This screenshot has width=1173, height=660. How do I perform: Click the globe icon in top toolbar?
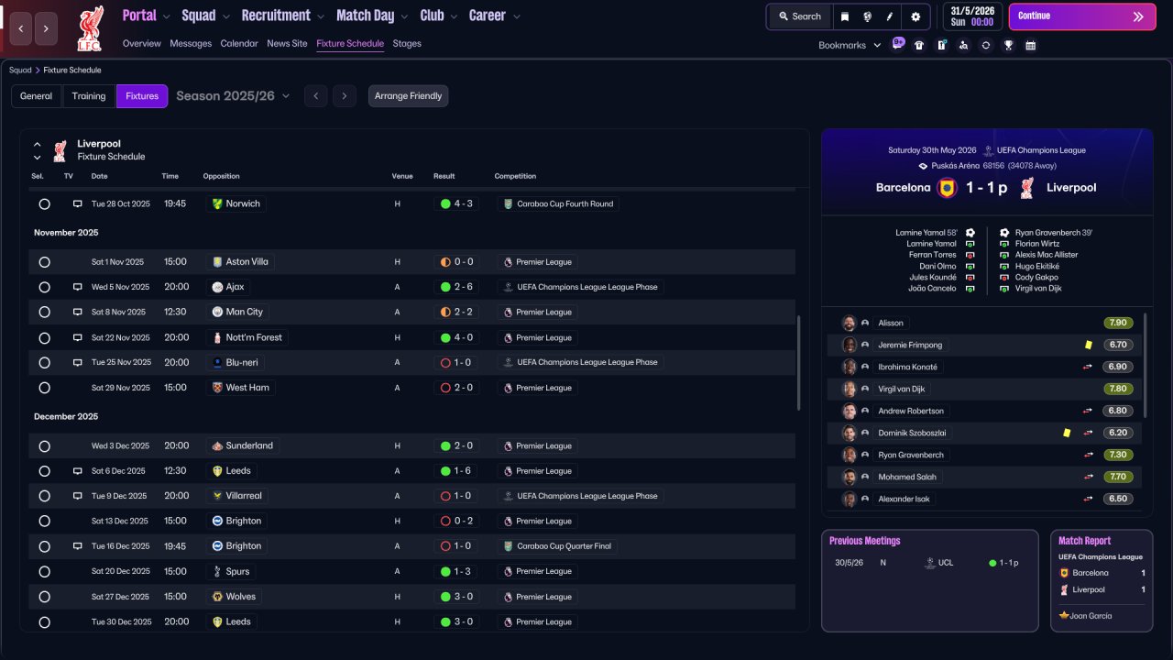[x=867, y=16]
